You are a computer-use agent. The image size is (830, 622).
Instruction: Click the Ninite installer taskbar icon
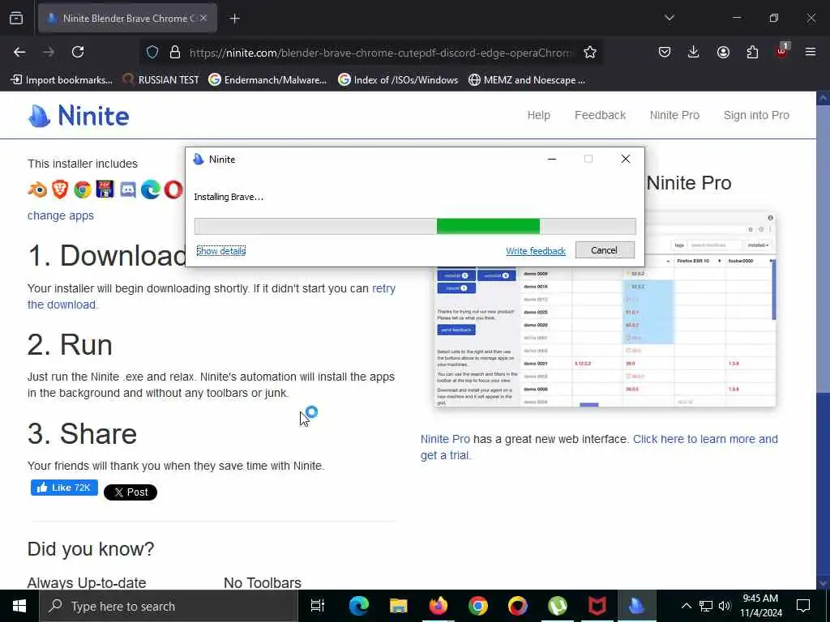[x=636, y=606]
